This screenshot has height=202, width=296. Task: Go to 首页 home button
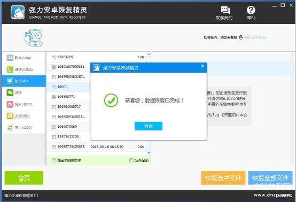coord(24,178)
